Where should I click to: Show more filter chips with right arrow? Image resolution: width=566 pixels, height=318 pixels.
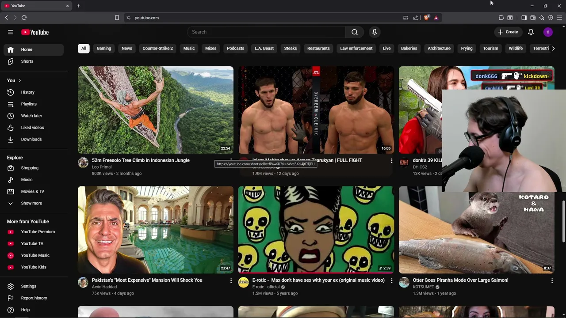point(553,49)
